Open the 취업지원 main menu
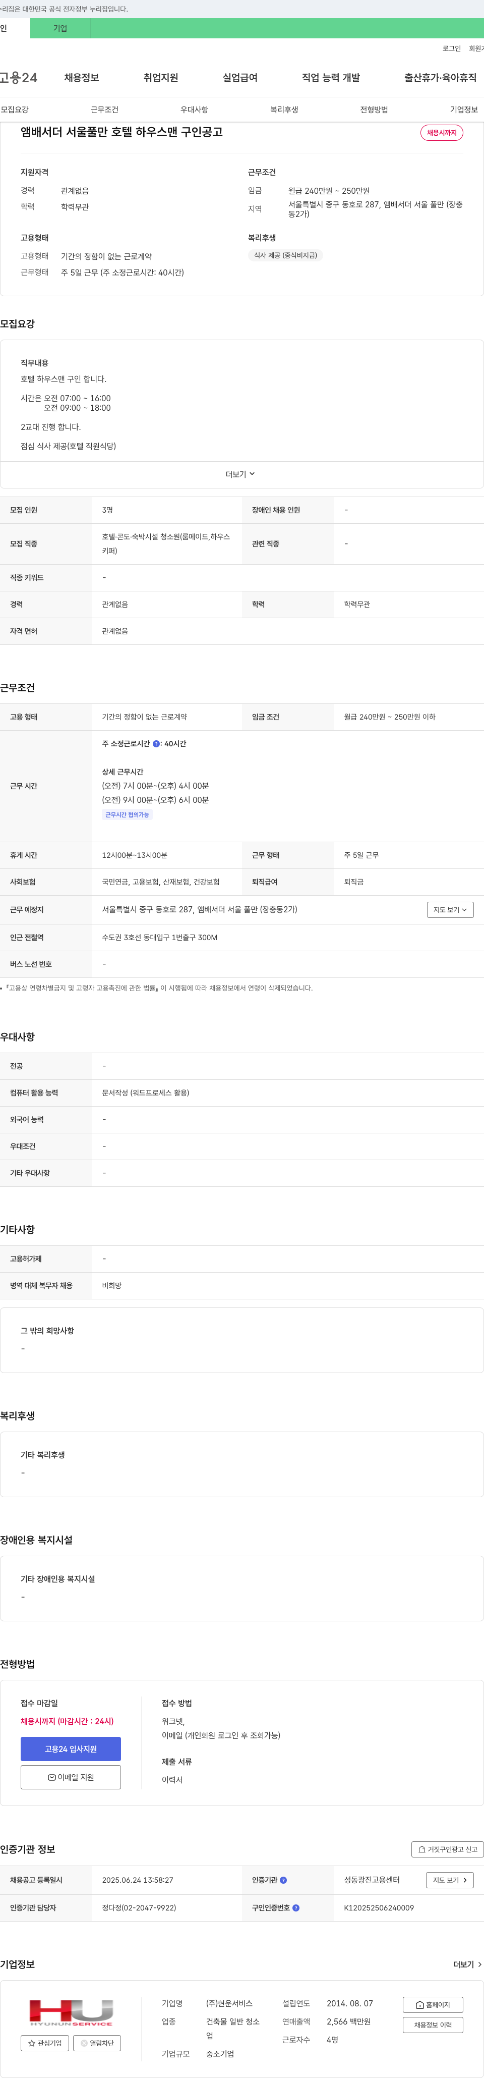This screenshot has width=484, height=2078. pos(160,77)
